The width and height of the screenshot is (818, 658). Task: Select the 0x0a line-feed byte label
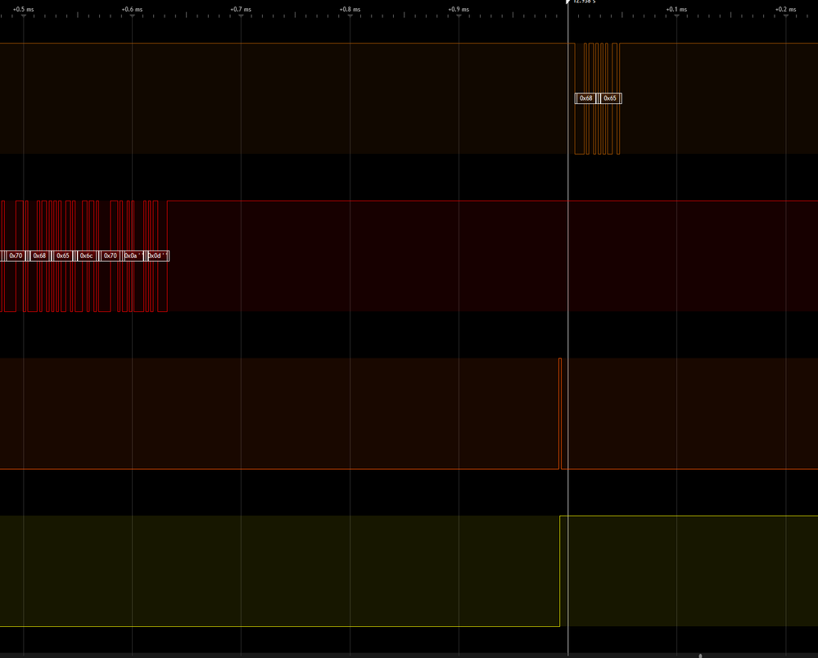coord(131,255)
